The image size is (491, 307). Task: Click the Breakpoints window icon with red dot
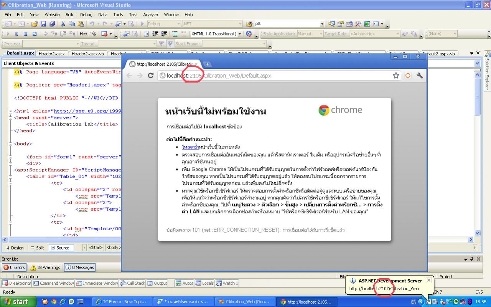(x=104, y=34)
